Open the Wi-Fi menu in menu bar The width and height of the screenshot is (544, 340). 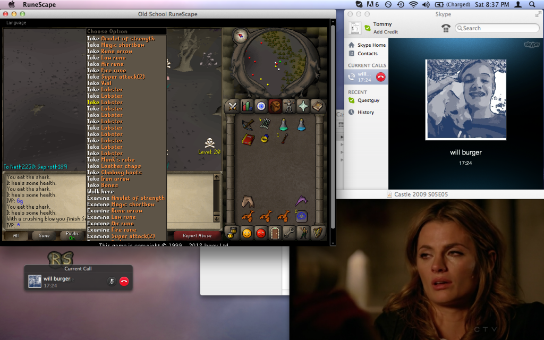[413, 4]
